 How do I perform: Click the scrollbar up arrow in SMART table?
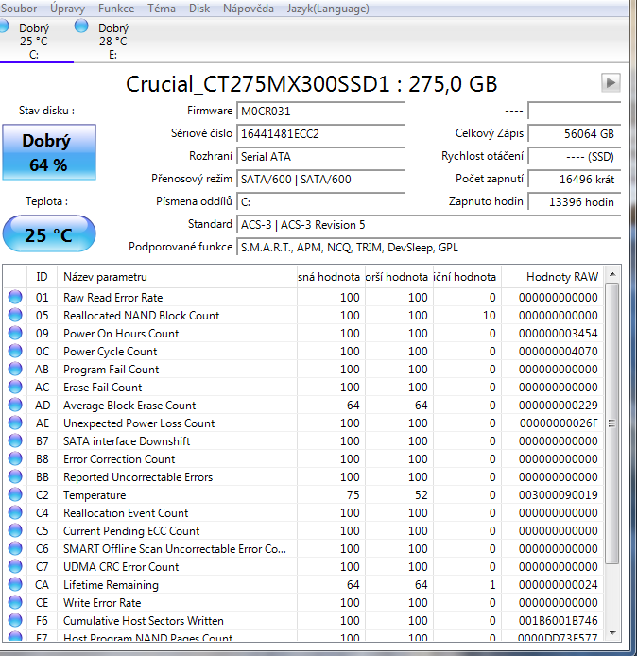tap(612, 274)
